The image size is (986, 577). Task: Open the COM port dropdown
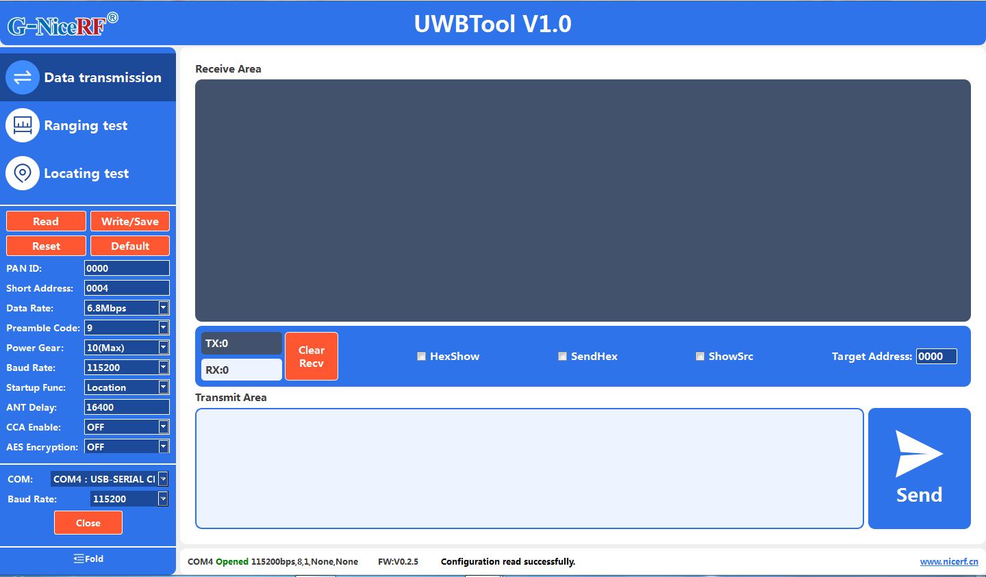pyautogui.click(x=110, y=479)
